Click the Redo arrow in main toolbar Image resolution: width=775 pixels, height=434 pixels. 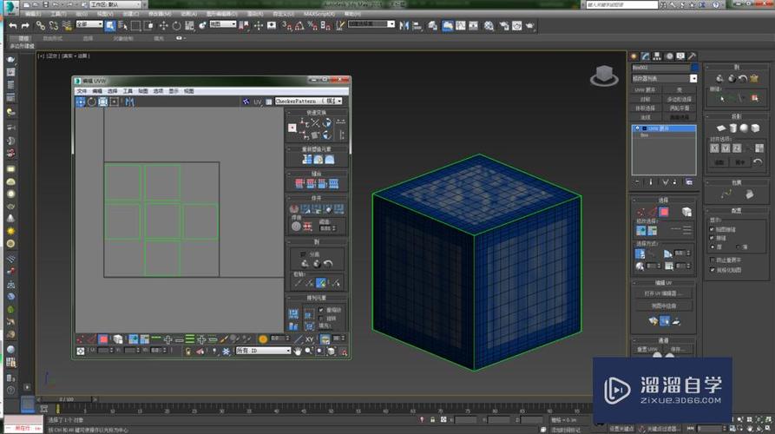click(25, 26)
